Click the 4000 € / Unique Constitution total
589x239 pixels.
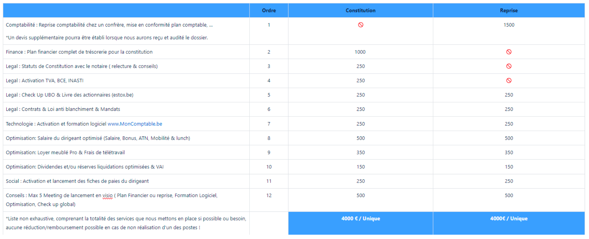(x=360, y=218)
